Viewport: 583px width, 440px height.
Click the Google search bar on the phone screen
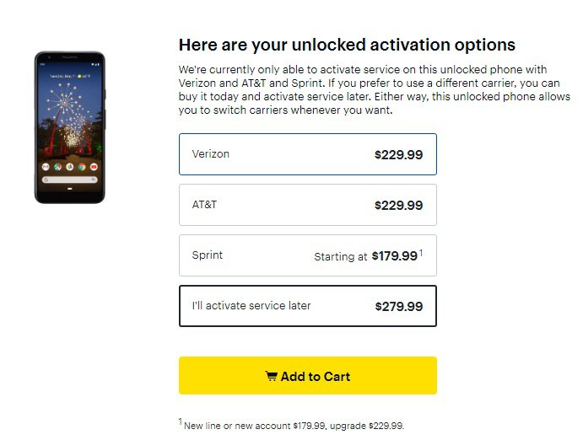(70, 180)
